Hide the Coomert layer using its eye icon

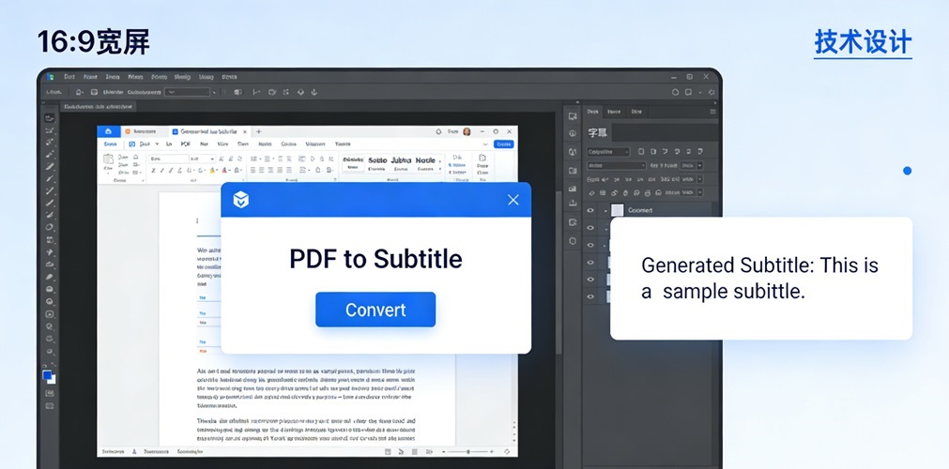point(590,210)
